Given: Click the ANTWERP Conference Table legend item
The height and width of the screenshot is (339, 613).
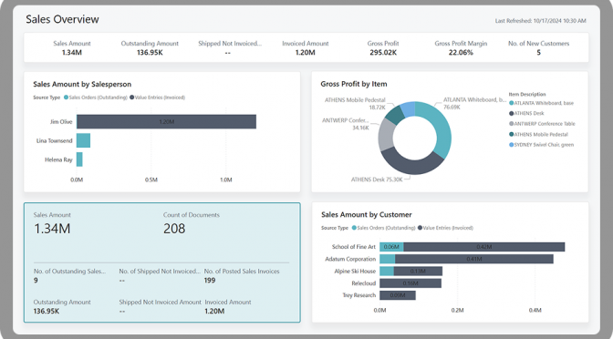Looking at the screenshot, I should (x=542, y=124).
